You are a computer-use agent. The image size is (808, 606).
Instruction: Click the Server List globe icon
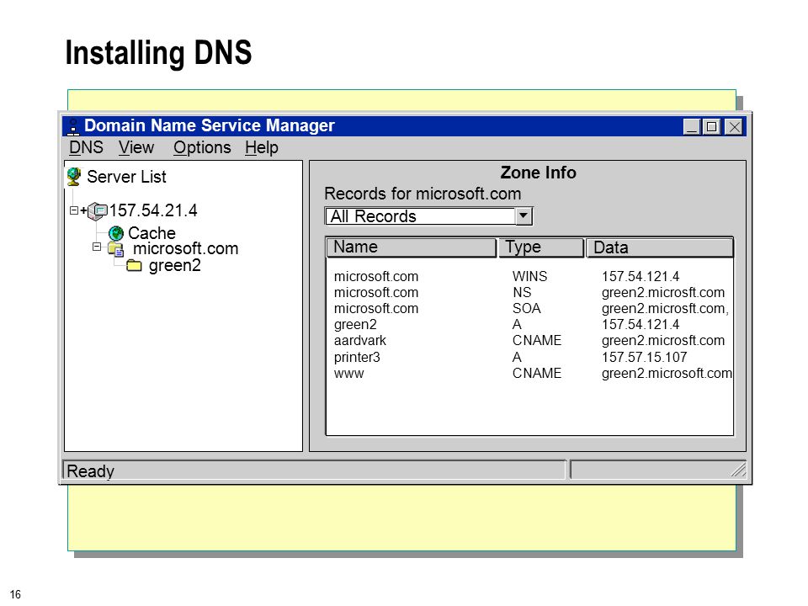(74, 177)
